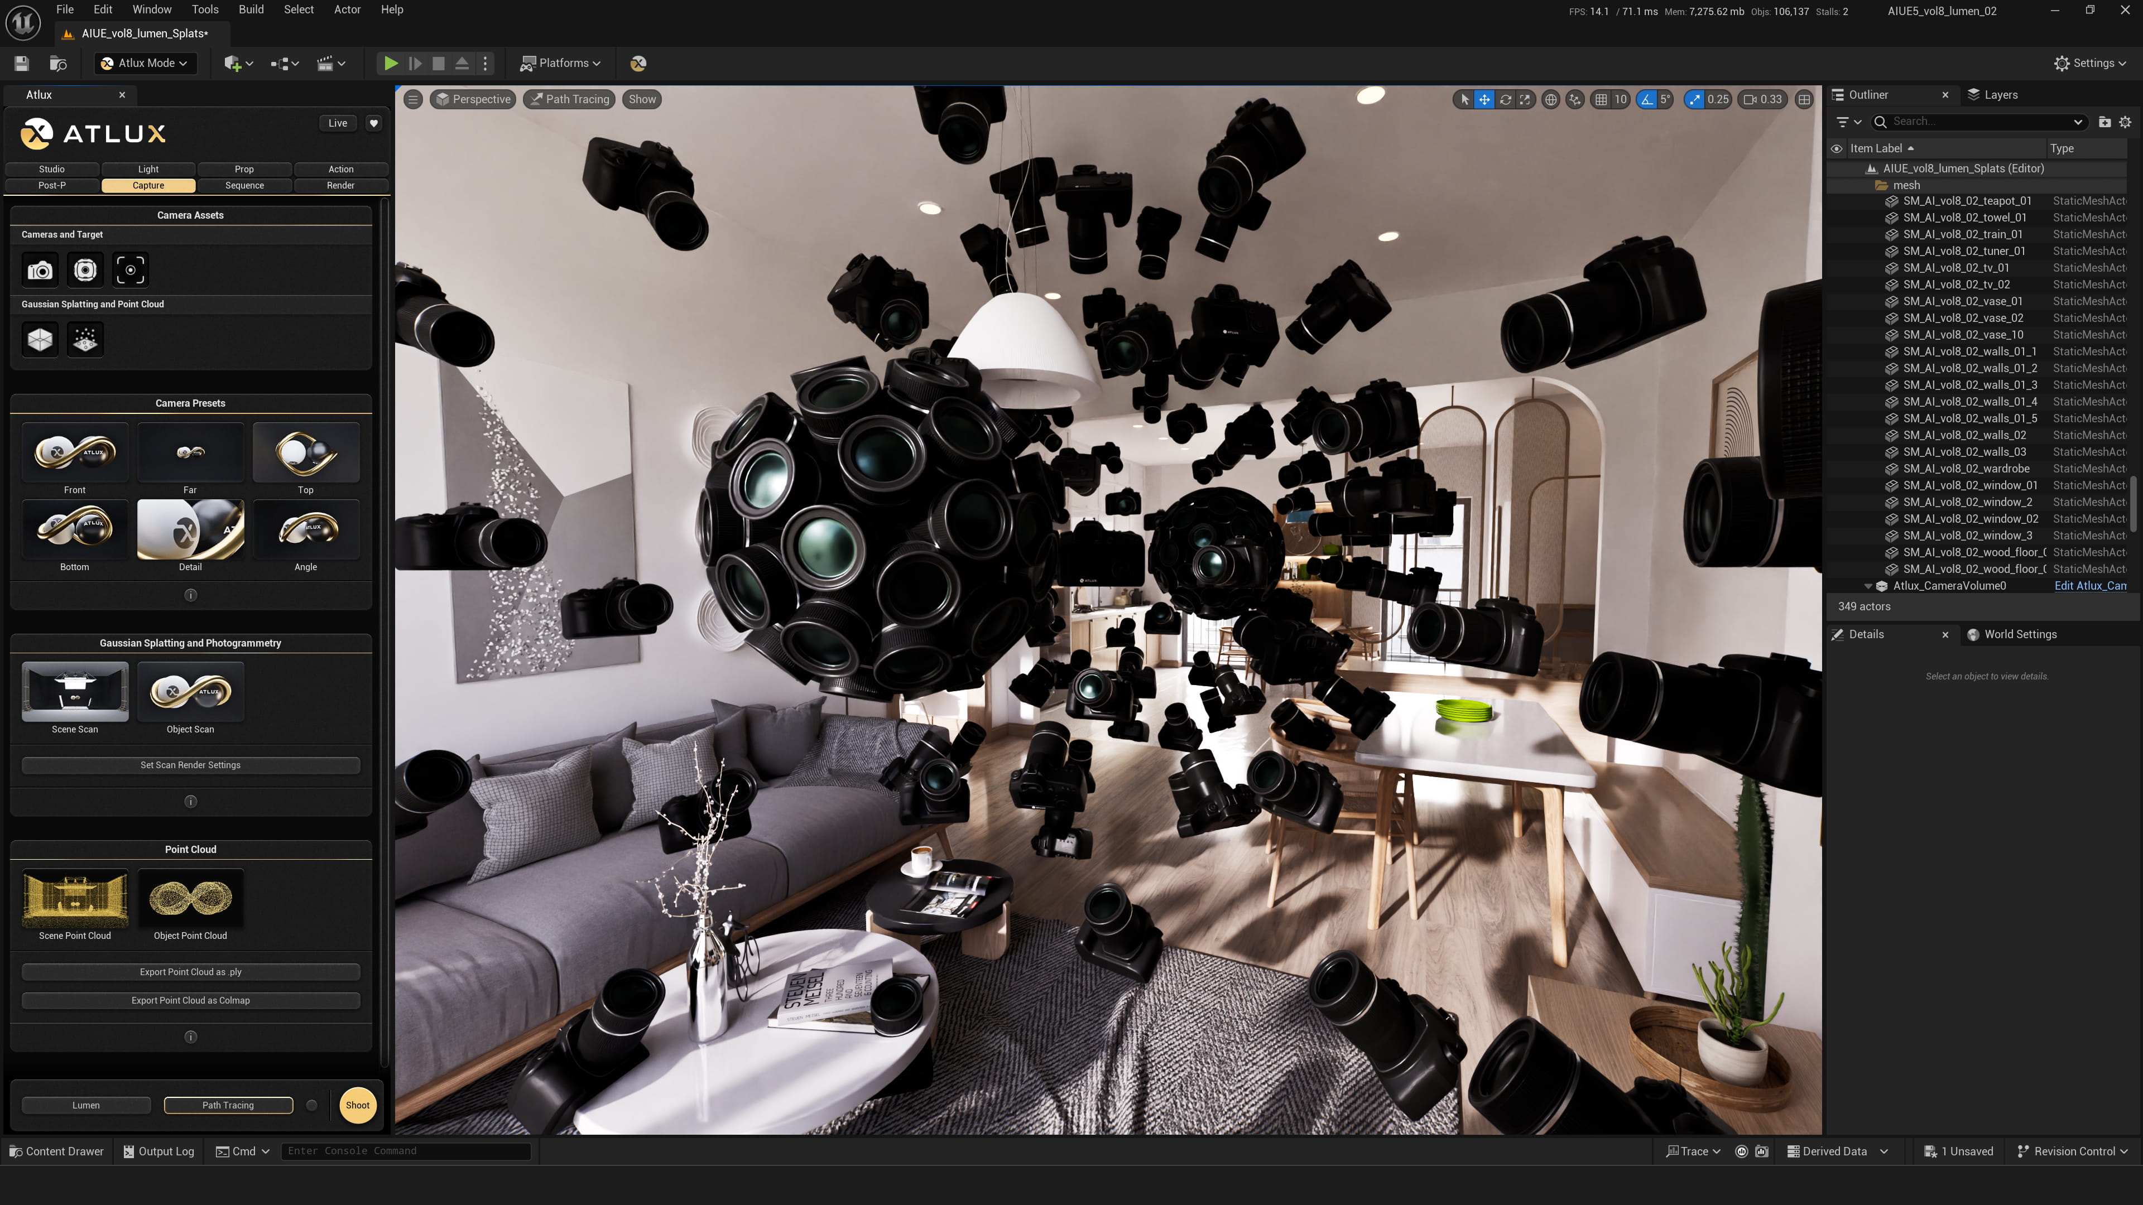2143x1205 pixels.
Task: Toggle the Path Tracing render mode at panel bottom
Action: point(228,1105)
